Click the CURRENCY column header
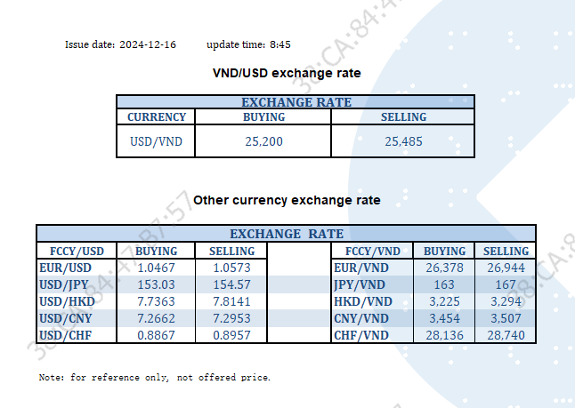Screen dimensions: 575x408 pos(157,116)
